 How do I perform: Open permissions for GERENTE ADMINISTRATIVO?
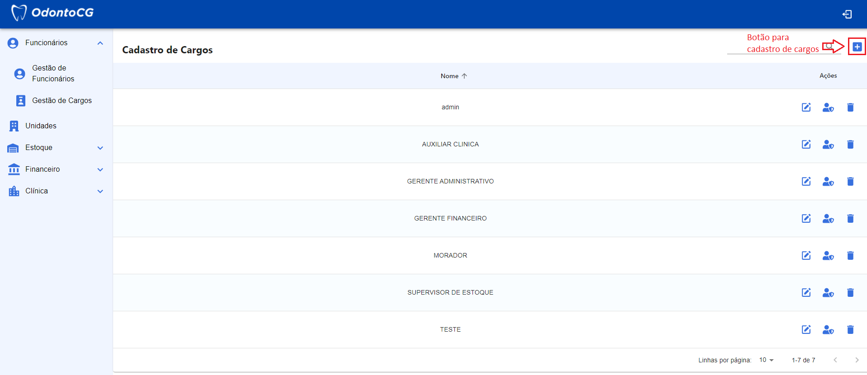click(x=828, y=181)
